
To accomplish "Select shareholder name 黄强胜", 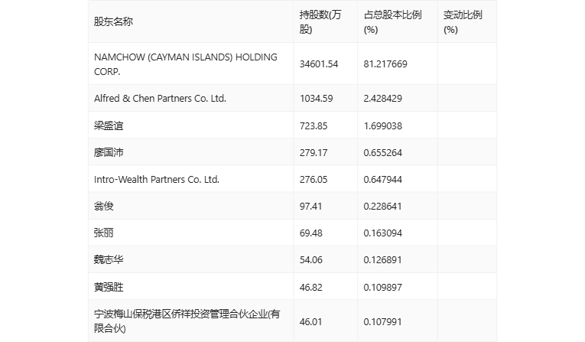I will (108, 287).
